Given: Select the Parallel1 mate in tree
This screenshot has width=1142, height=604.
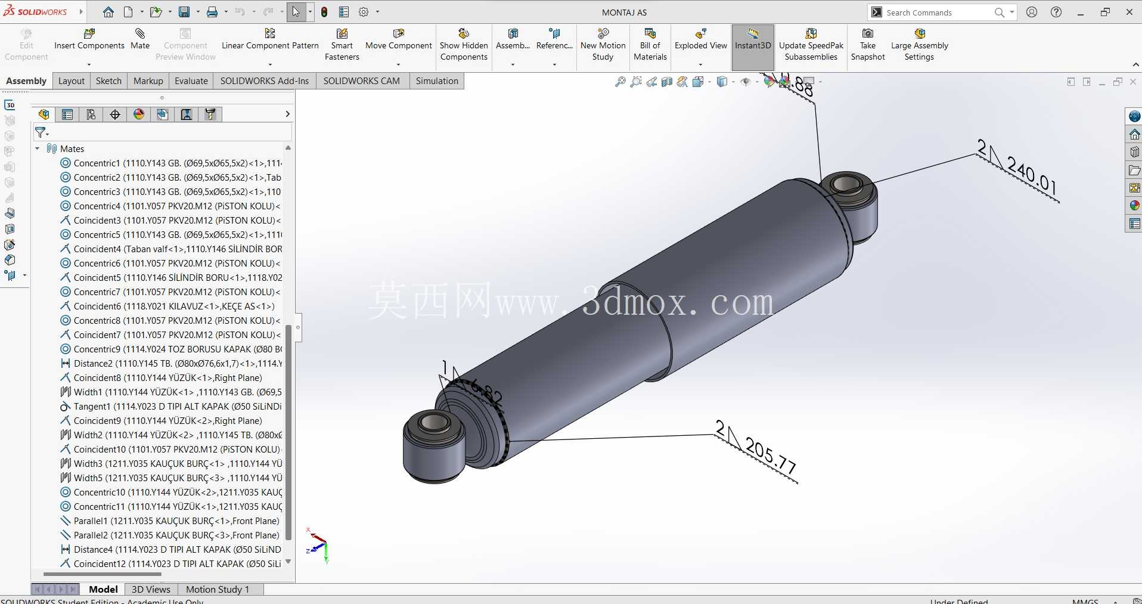Looking at the screenshot, I should click(x=170, y=521).
